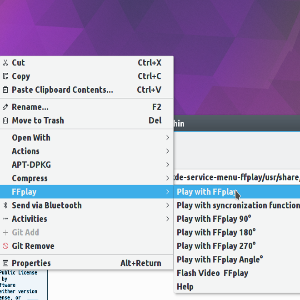The image size is (300, 300).
Task: Open the Open With menu entry
Action: point(87,138)
